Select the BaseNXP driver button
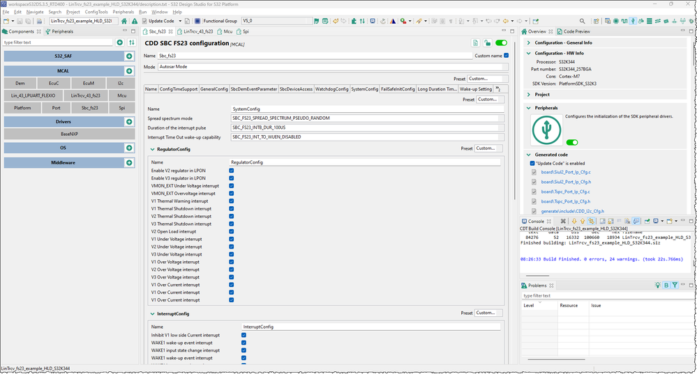697x374 pixels. click(69, 134)
